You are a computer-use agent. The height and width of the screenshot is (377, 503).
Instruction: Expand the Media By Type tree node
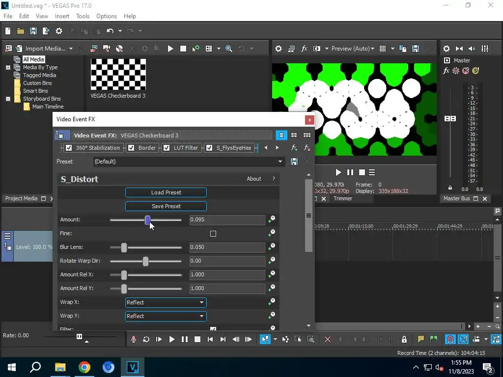8,67
